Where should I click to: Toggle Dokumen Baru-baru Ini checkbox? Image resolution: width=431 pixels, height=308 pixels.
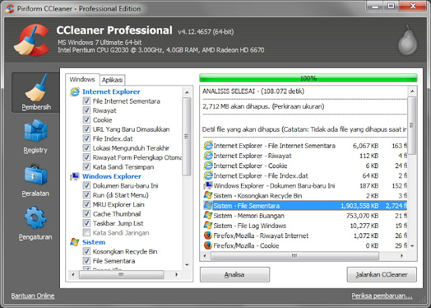coord(87,186)
